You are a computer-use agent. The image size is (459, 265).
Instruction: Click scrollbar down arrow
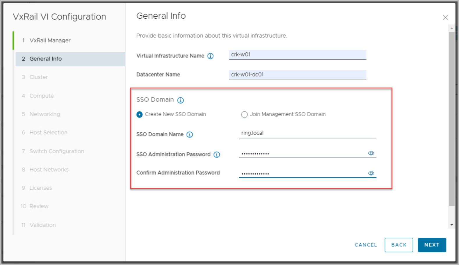coord(451,225)
